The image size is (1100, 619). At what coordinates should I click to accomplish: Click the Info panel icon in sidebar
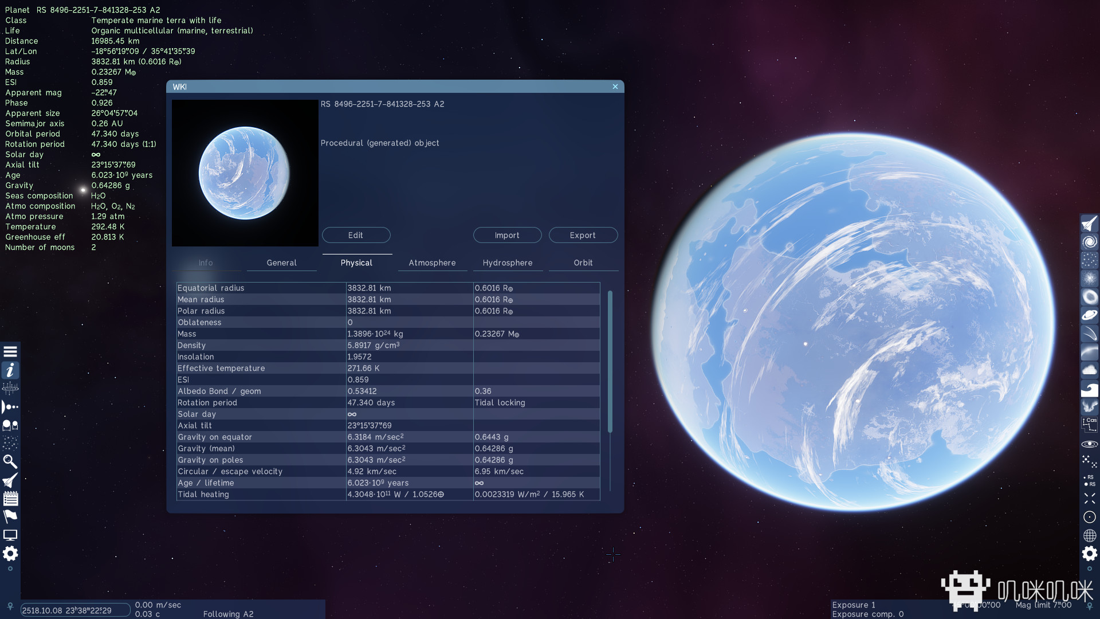(x=10, y=370)
